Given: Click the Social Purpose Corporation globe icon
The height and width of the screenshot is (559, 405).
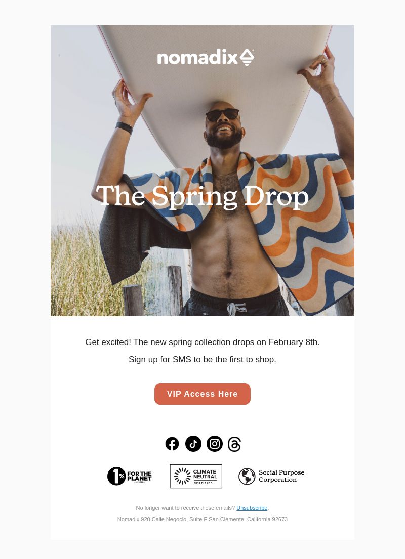Looking at the screenshot, I should coord(247,477).
